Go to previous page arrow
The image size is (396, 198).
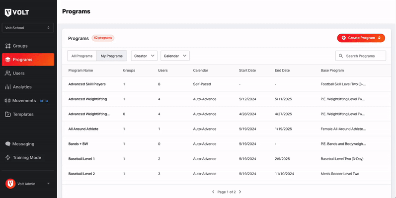coord(214,192)
